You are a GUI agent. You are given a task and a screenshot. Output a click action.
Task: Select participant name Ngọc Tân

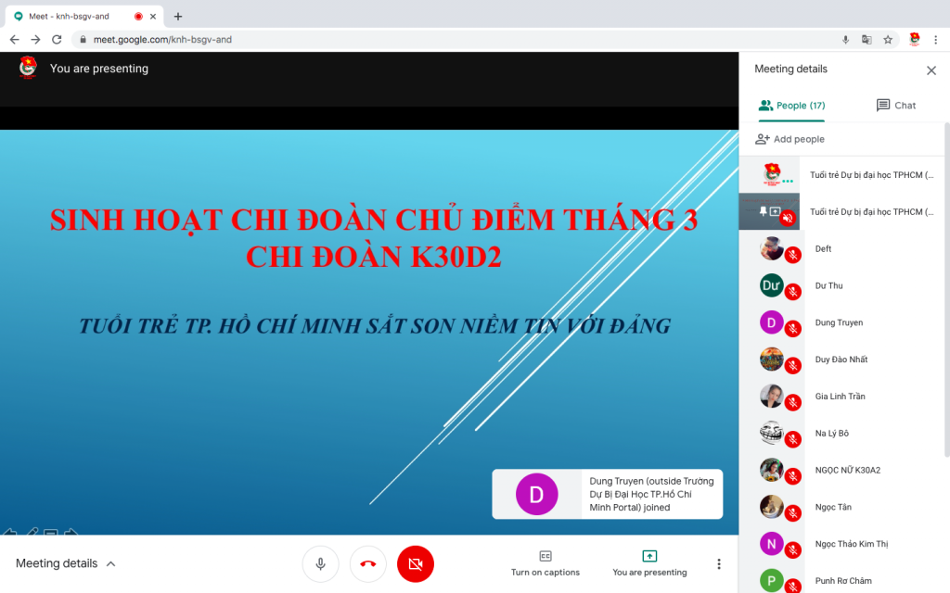click(x=833, y=507)
